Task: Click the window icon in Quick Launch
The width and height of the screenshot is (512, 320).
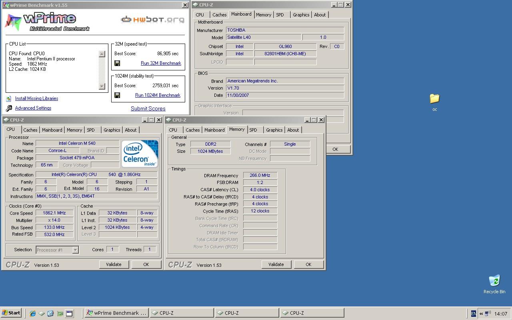Action: pyautogui.click(x=69, y=313)
